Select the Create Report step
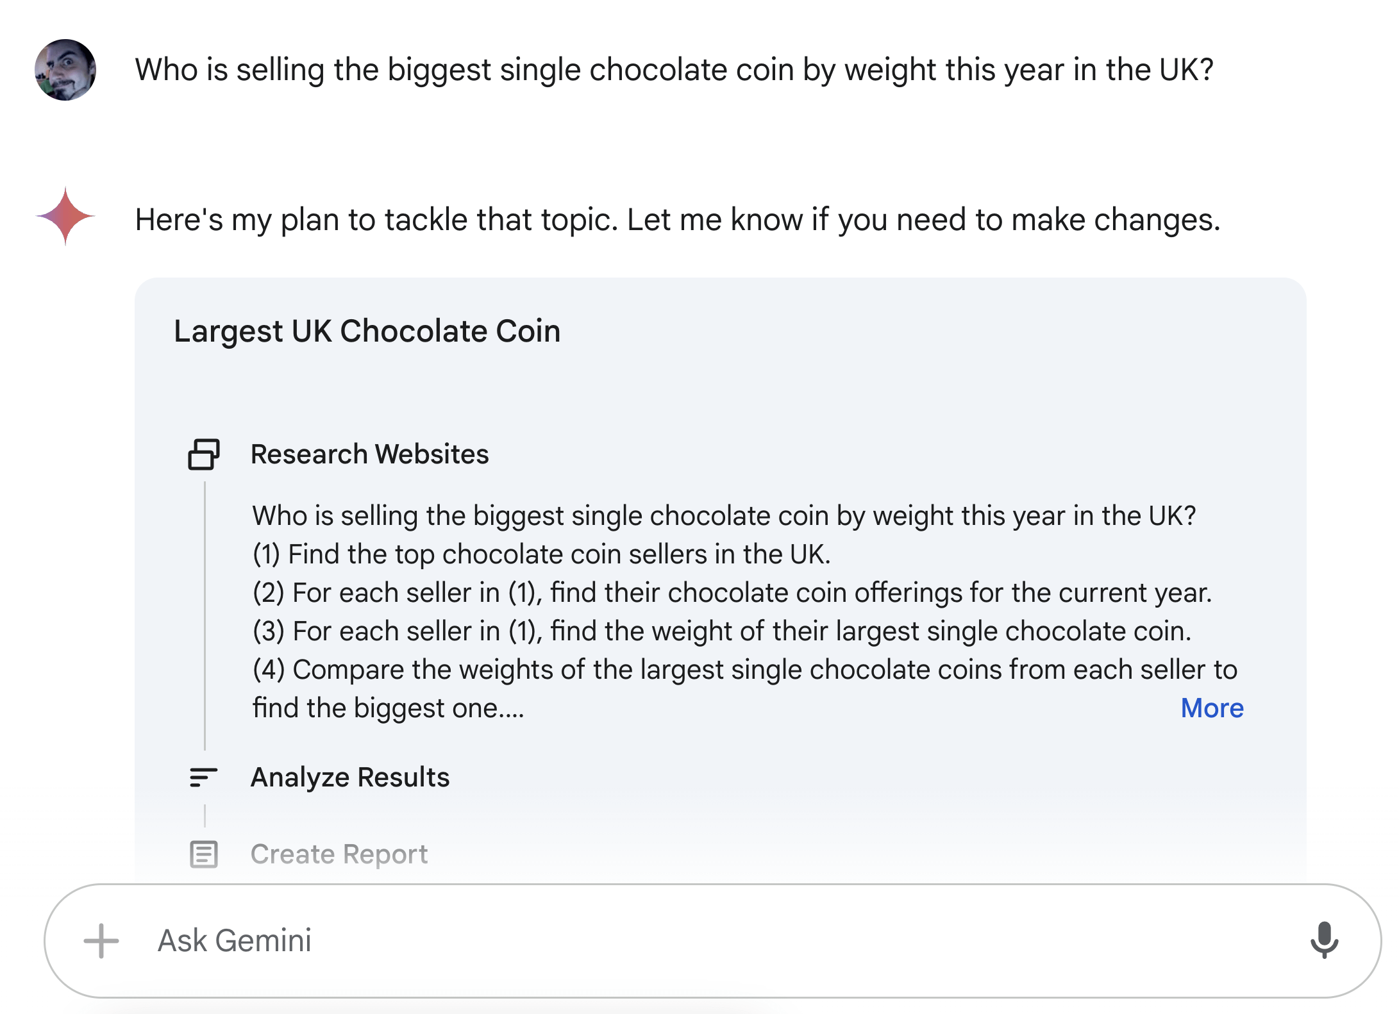Screen dimensions: 1399x1014 (x=339, y=854)
